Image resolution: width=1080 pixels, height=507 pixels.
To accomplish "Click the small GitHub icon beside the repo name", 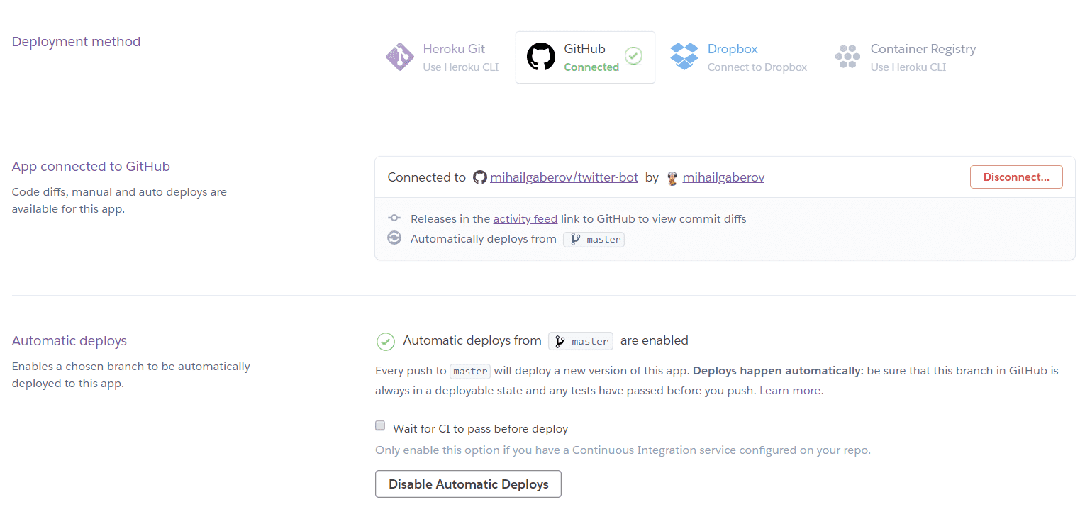I will click(480, 177).
